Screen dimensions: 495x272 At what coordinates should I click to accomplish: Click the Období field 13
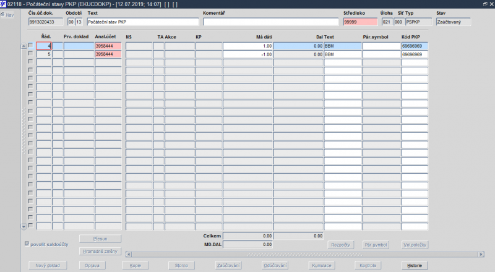point(79,22)
